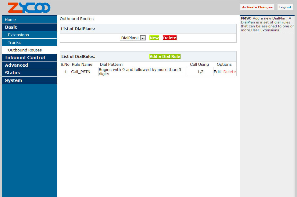Open the Extensions page
The height and width of the screenshot is (197, 297).
pos(18,35)
